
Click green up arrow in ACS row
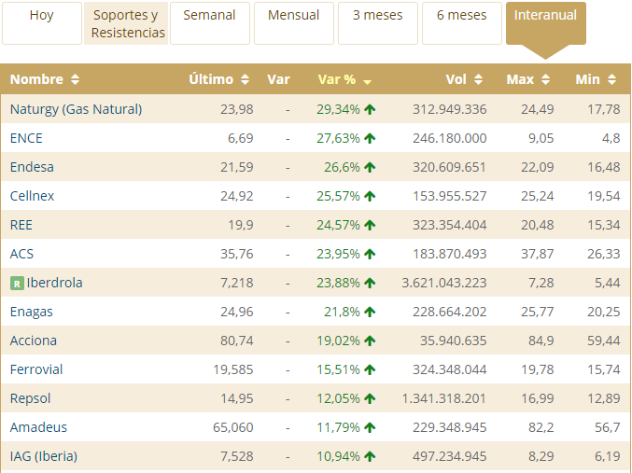click(370, 255)
